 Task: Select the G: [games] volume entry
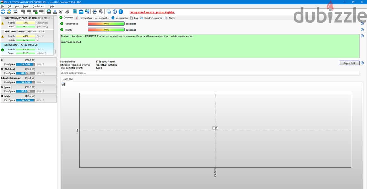click(x=29, y=89)
